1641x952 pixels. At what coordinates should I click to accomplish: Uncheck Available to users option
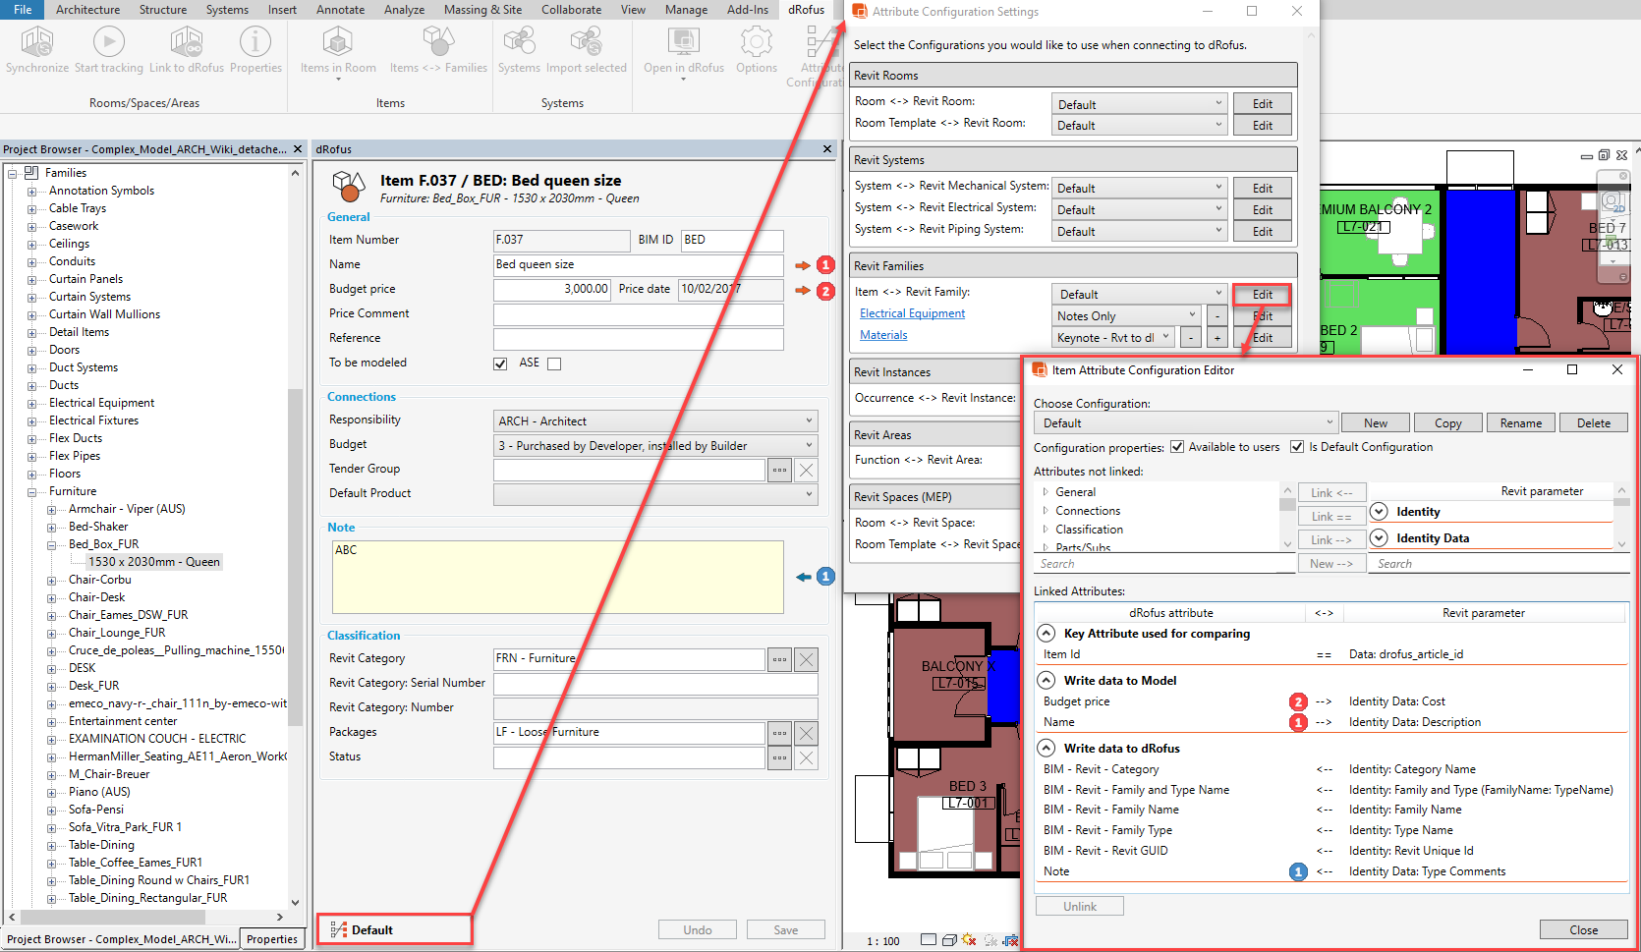[1177, 447]
